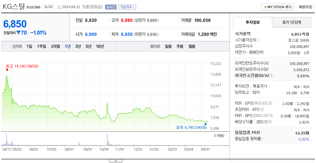Click the 시가총액 value 6,851억원
The height and width of the screenshot is (163, 316).
(300, 34)
